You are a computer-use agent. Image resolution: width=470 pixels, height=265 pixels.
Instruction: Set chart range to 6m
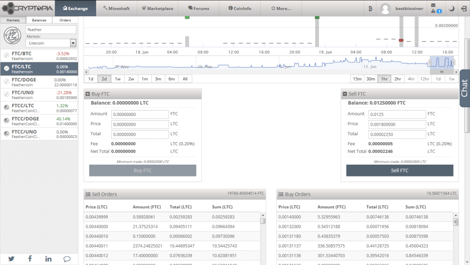tap(172, 79)
